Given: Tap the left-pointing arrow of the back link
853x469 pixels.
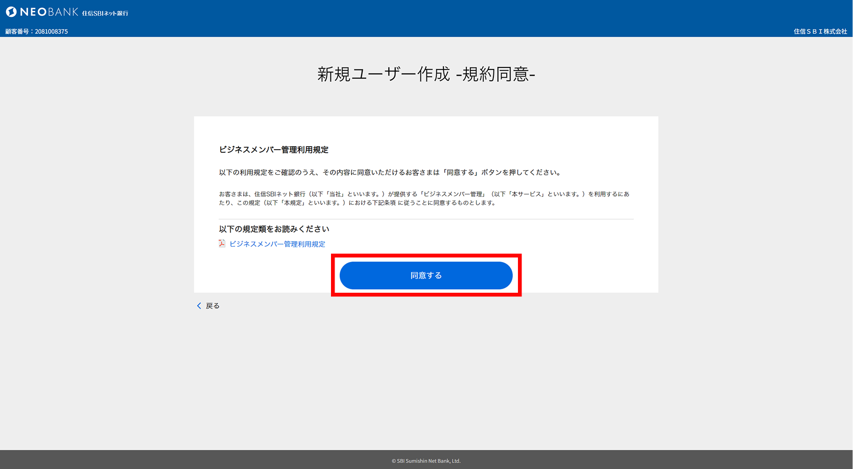Looking at the screenshot, I should point(199,306).
